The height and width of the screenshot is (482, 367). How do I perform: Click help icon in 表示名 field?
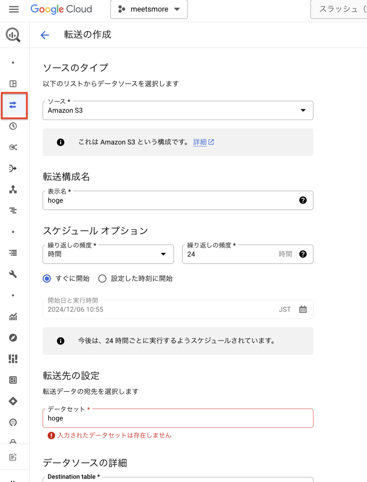(303, 200)
